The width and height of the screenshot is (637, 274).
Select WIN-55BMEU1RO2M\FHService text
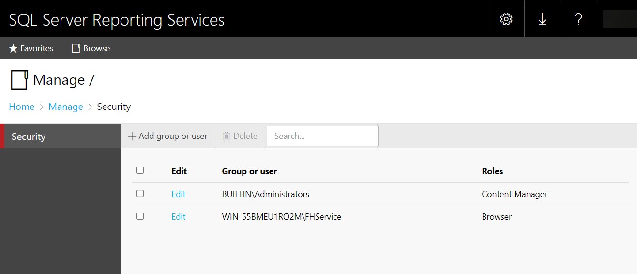282,217
